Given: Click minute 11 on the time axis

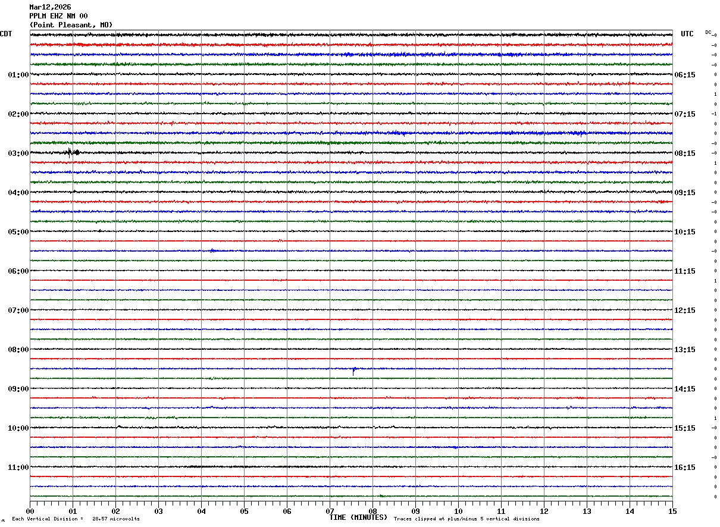Looking at the screenshot, I should (x=501, y=511).
